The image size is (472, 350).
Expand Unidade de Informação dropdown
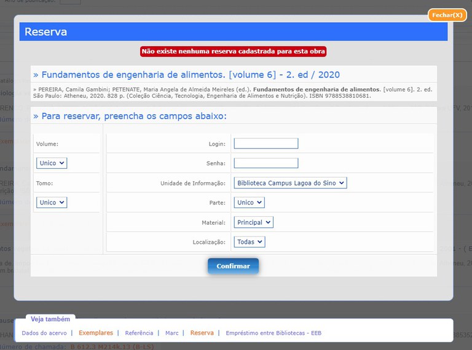pos(290,183)
